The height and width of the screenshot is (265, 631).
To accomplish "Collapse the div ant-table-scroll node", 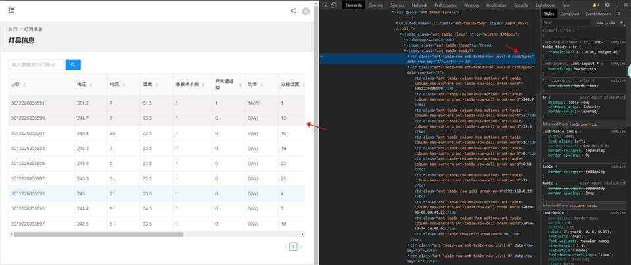I will (x=393, y=12).
